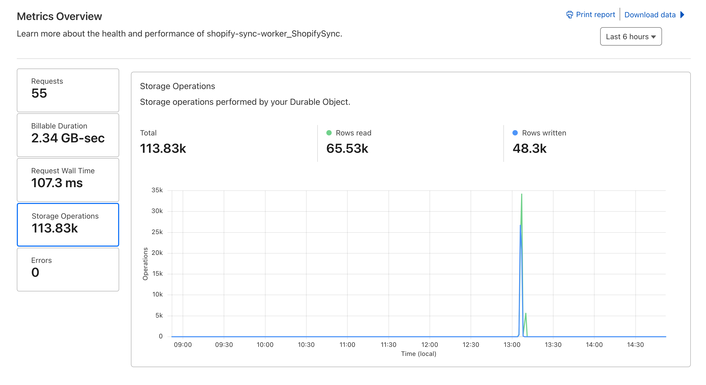Click the 65.53k Rows read value
Viewport: 706px width, 385px height.
click(348, 148)
